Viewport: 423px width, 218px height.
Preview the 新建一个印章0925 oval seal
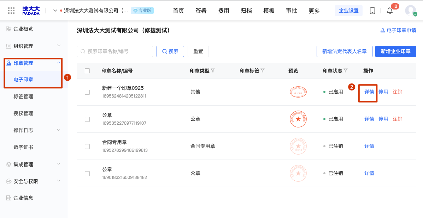[x=298, y=92]
